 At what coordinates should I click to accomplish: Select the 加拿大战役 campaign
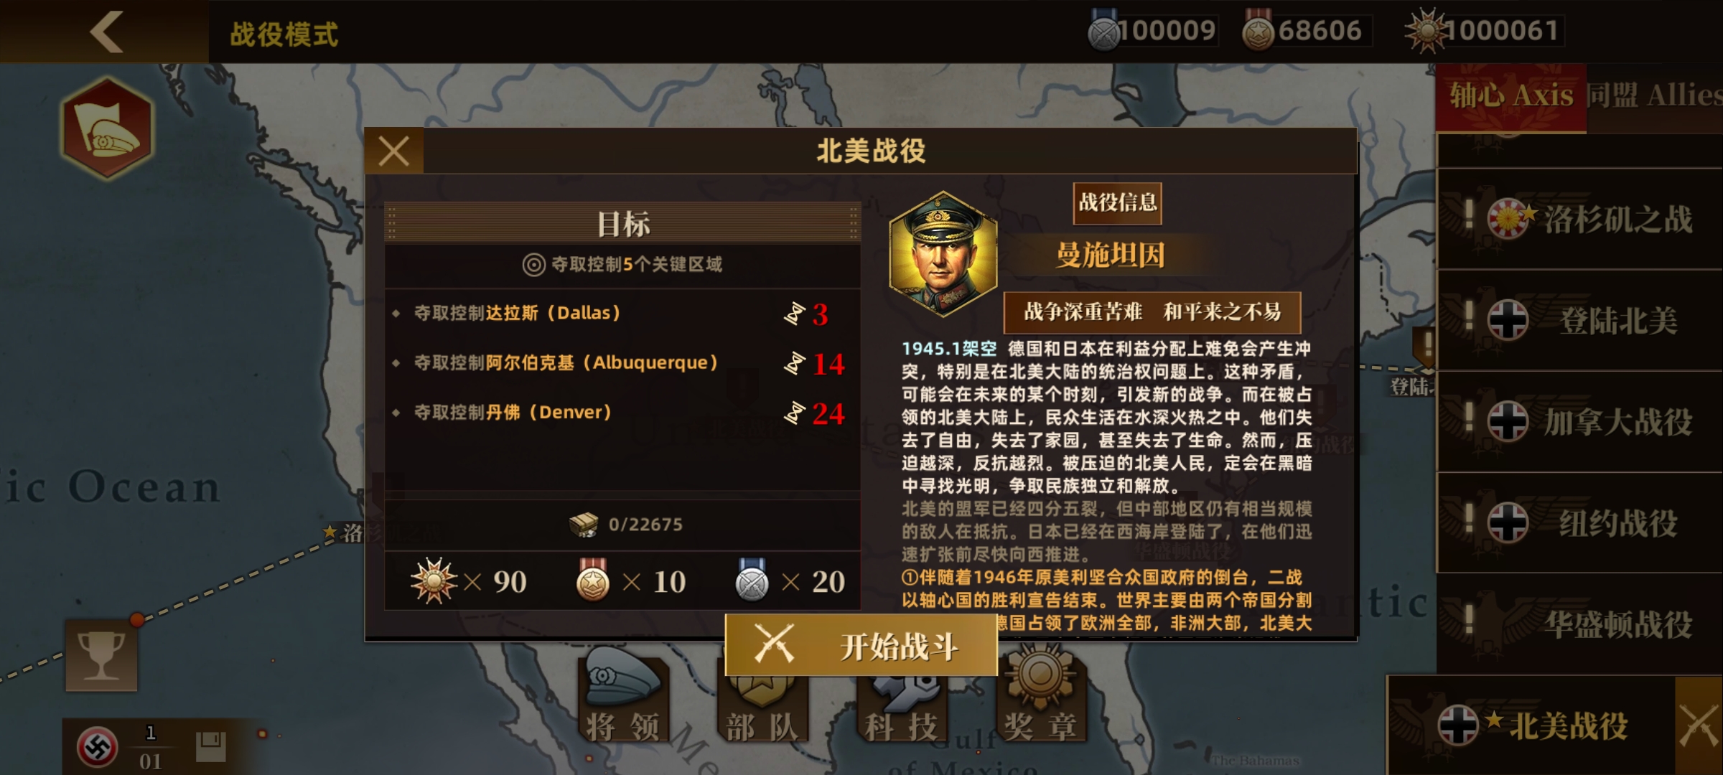tap(1579, 421)
